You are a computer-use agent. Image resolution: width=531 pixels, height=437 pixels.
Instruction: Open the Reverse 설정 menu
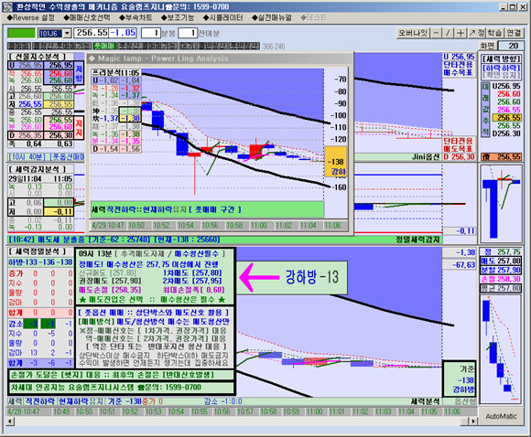pos(30,17)
